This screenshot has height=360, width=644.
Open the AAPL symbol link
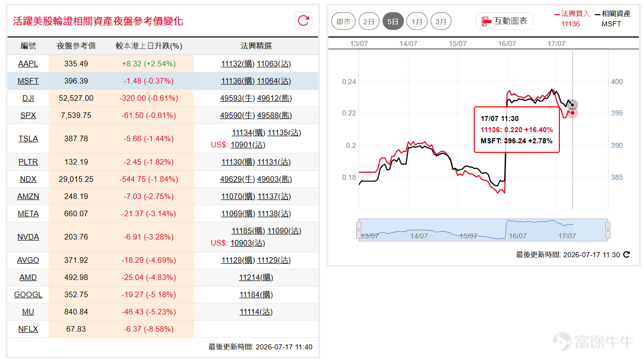pos(28,64)
